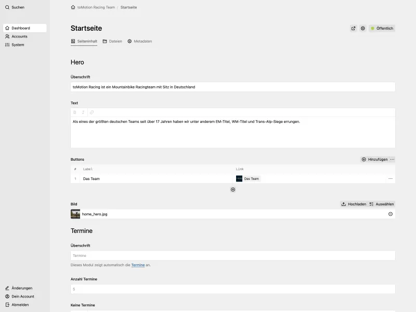The height and width of the screenshot is (312, 416).
Task: Toggle the Öffentlich publication status
Action: point(382,28)
